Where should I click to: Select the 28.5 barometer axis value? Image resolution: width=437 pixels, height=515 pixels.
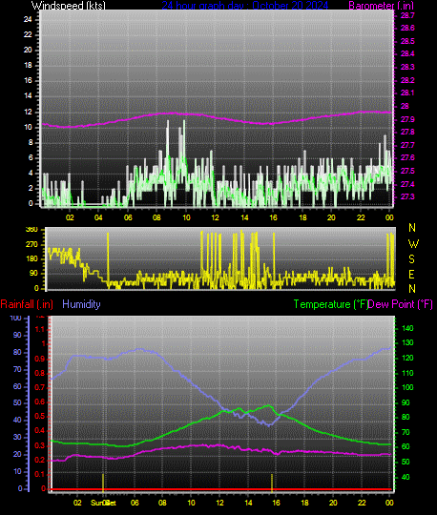click(407, 41)
